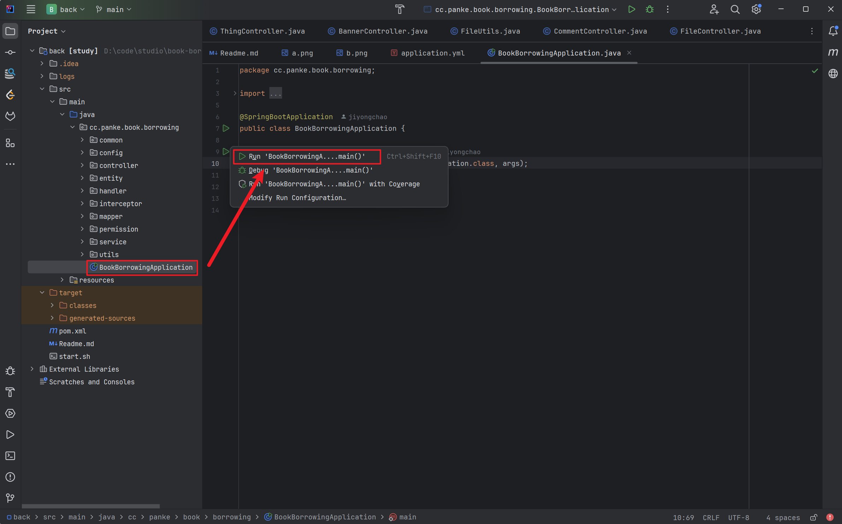Click the profile/account icon top-right
The width and height of the screenshot is (842, 524).
click(x=714, y=9)
